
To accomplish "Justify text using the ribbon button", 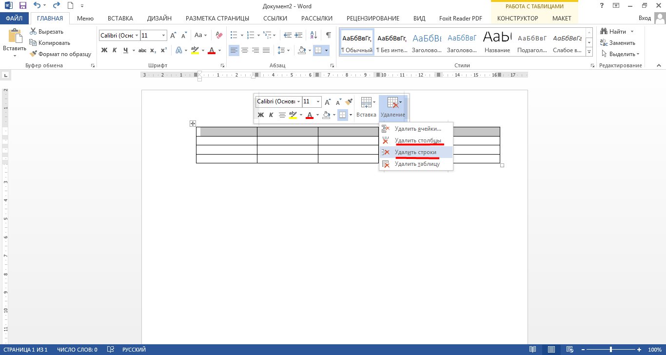I will coord(266,50).
